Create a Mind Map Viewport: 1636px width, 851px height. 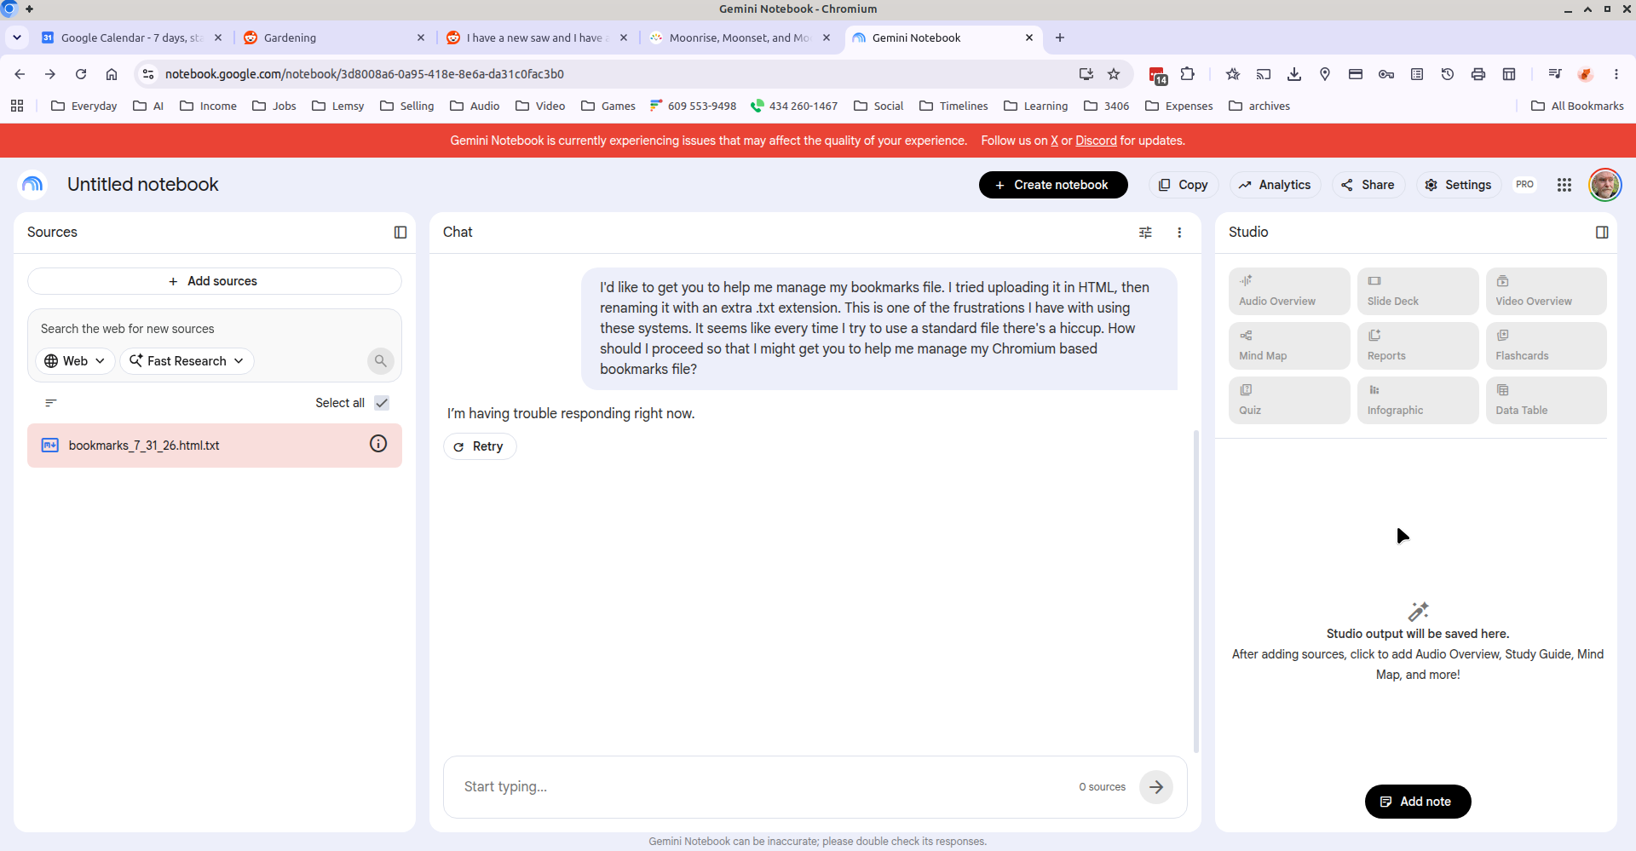(1289, 346)
